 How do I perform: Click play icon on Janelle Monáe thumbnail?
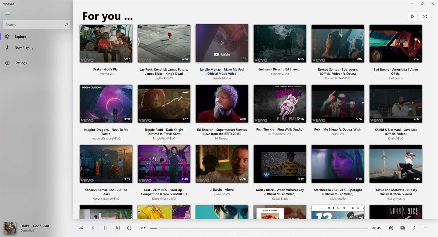[x=222, y=43]
